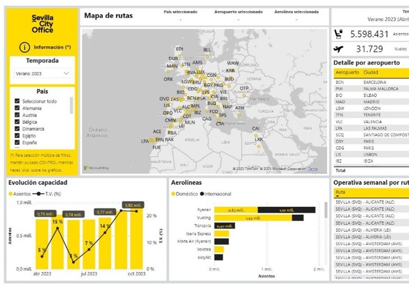Select the Ryanair doméstico yellow bar
Screen dimensions: 409x291
pyautogui.click(x=236, y=210)
